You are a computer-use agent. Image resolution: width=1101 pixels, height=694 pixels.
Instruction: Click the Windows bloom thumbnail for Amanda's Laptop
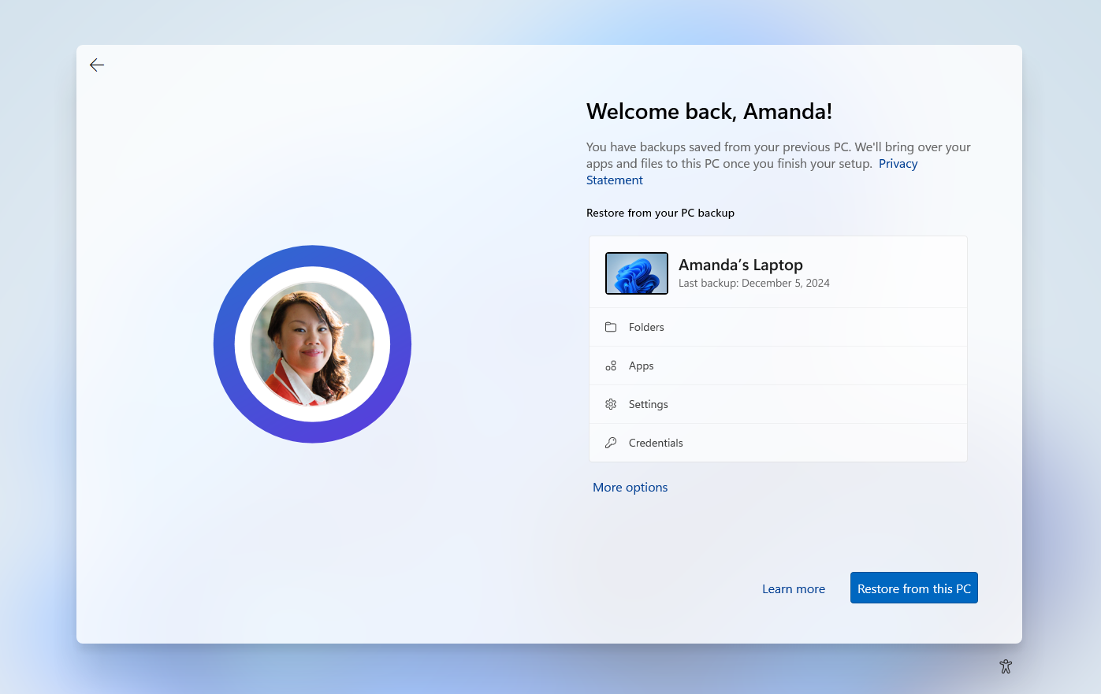pyautogui.click(x=636, y=273)
